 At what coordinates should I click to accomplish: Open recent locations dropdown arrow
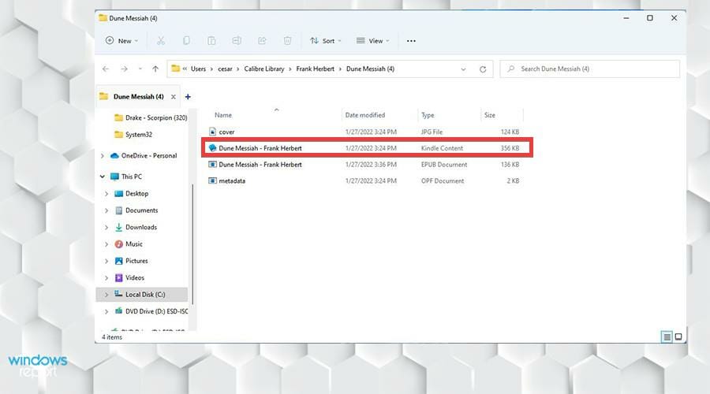(x=140, y=69)
